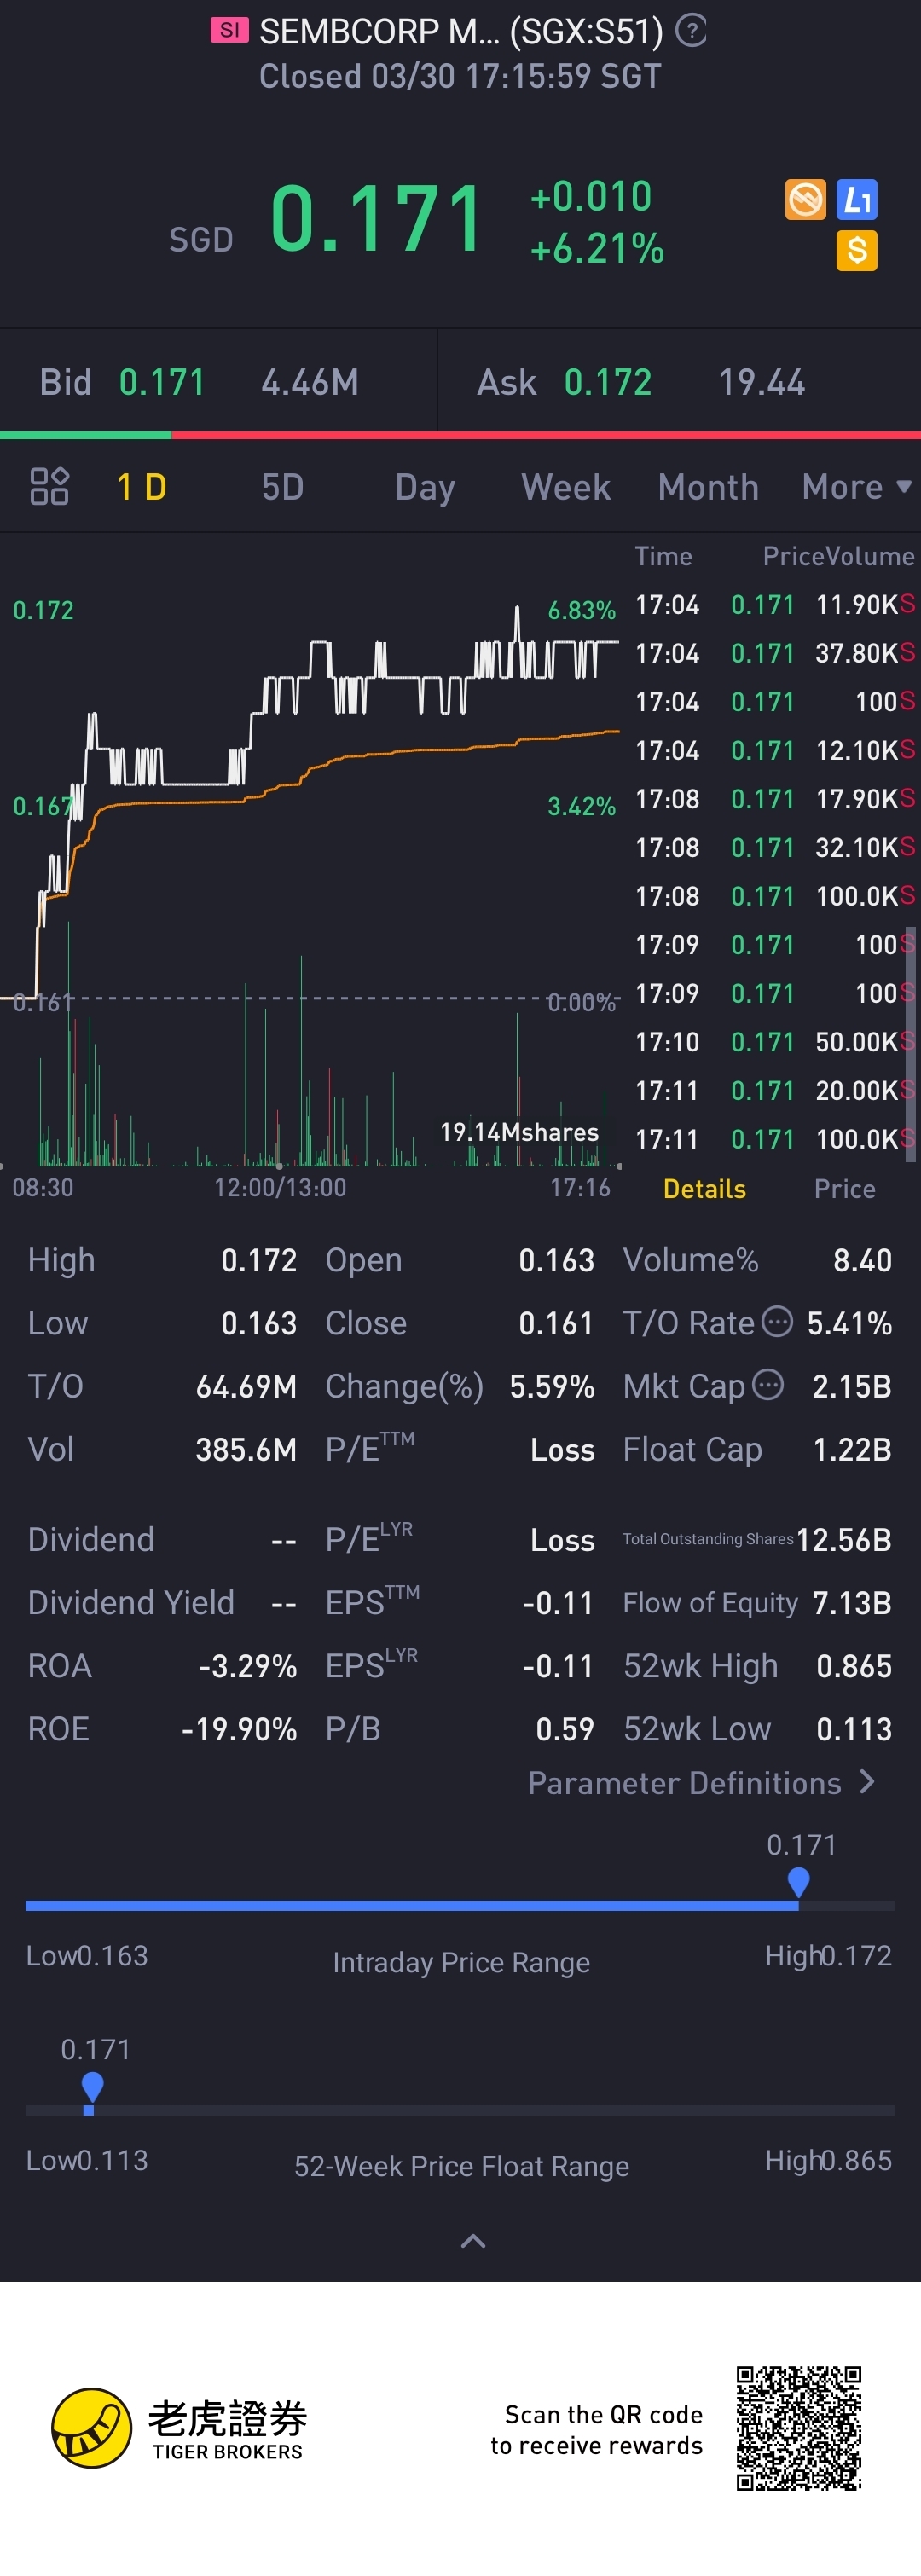The image size is (921, 2576).
Task: Open the help question mark next to the stock title
Action: tap(691, 31)
